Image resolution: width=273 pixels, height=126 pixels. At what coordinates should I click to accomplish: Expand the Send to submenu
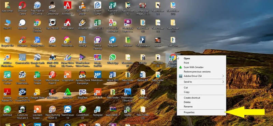(x=201, y=82)
